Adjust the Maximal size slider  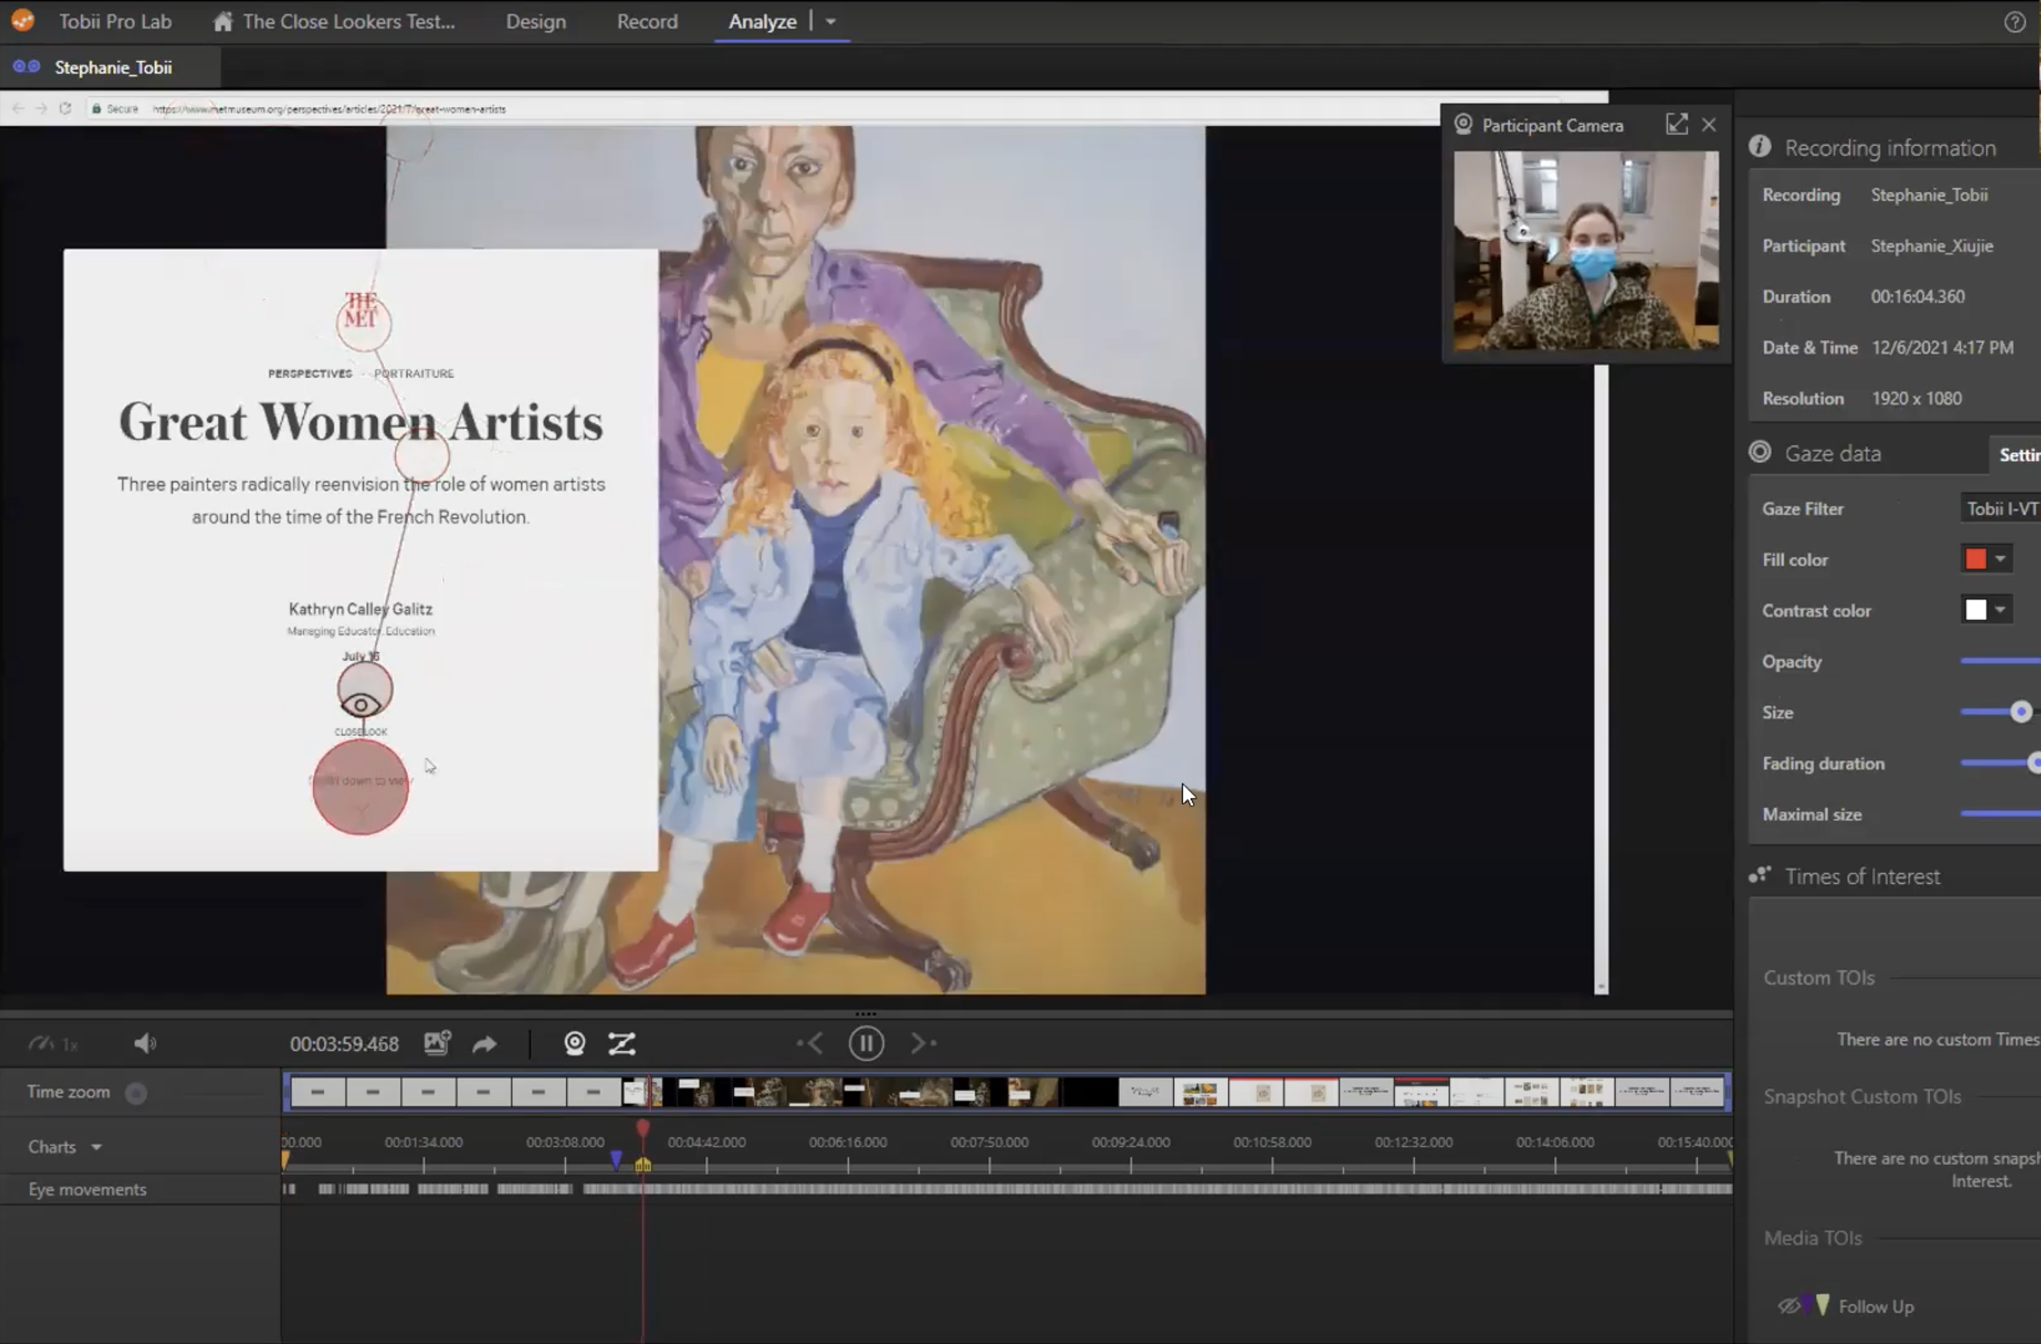pyautogui.click(x=2001, y=813)
